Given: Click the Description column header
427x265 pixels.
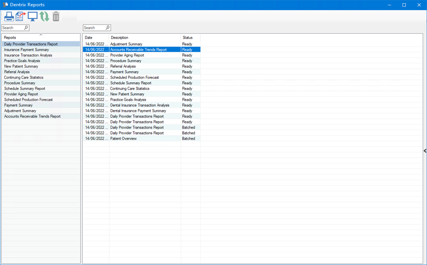Looking at the screenshot, I should (144, 38).
